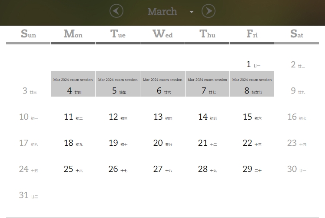Open exam session event on March 7
The image size is (325, 218).
[207, 80]
